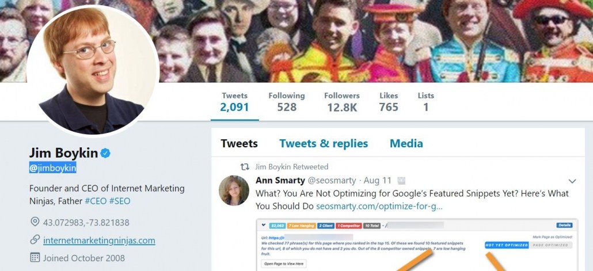Select the Tweets timeline tab
This screenshot has height=271, width=593.
[239, 144]
